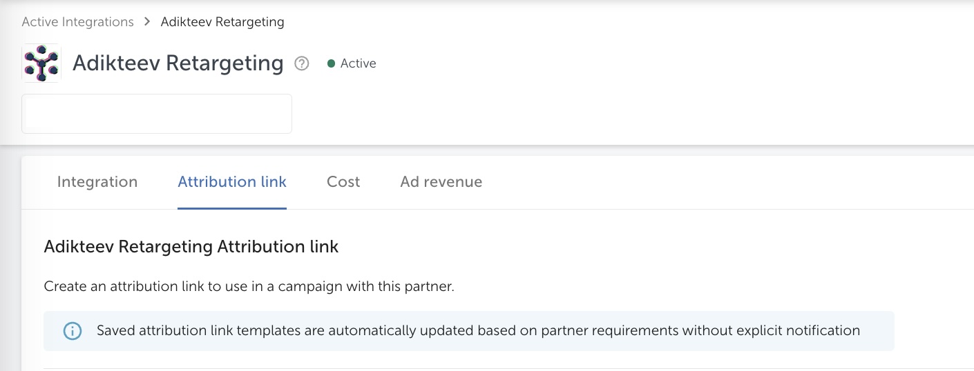Switch to the Integration tab
This screenshot has height=371, width=974.
click(x=97, y=182)
